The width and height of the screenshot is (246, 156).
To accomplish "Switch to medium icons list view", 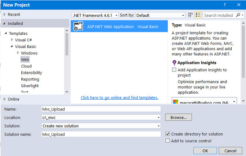I will [198, 15].
